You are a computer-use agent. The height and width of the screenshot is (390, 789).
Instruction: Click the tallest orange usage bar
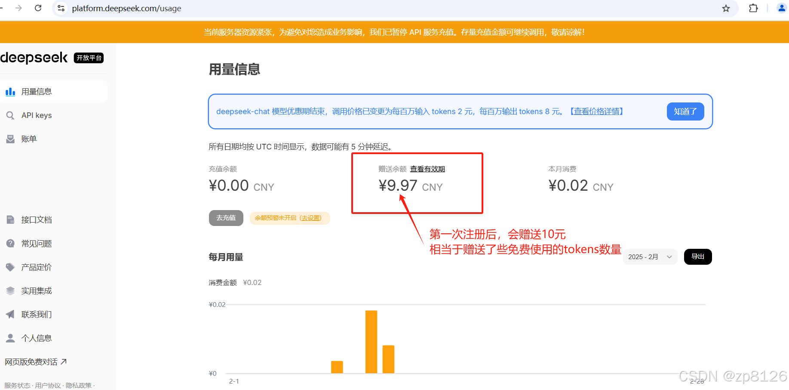tap(371, 342)
